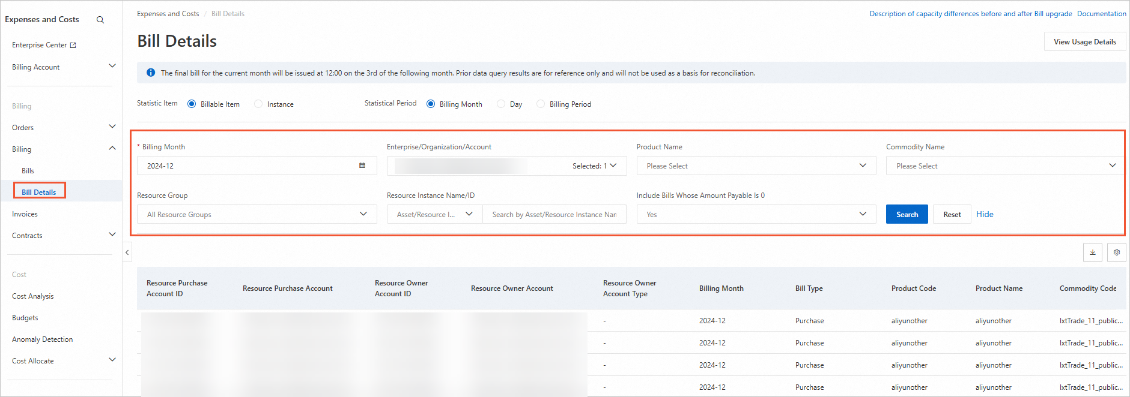Select the Day statistical period radio
The width and height of the screenshot is (1130, 397).
click(x=501, y=104)
